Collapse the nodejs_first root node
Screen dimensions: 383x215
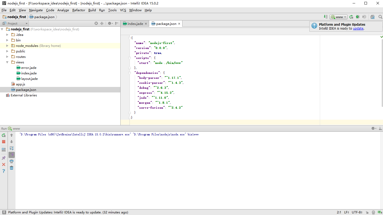(x=2, y=29)
